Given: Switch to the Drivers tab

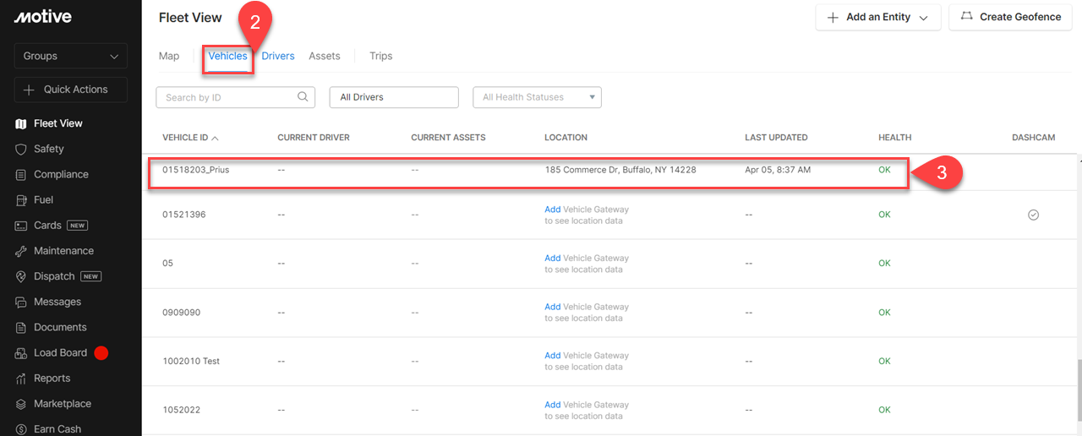Looking at the screenshot, I should (x=278, y=56).
